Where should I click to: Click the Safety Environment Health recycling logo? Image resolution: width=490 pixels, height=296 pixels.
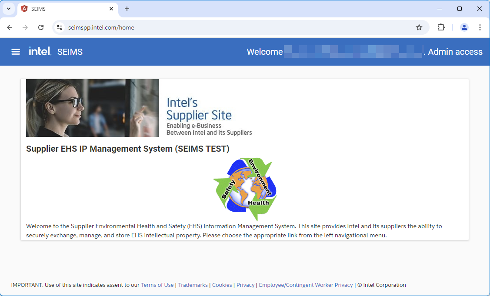point(245,189)
